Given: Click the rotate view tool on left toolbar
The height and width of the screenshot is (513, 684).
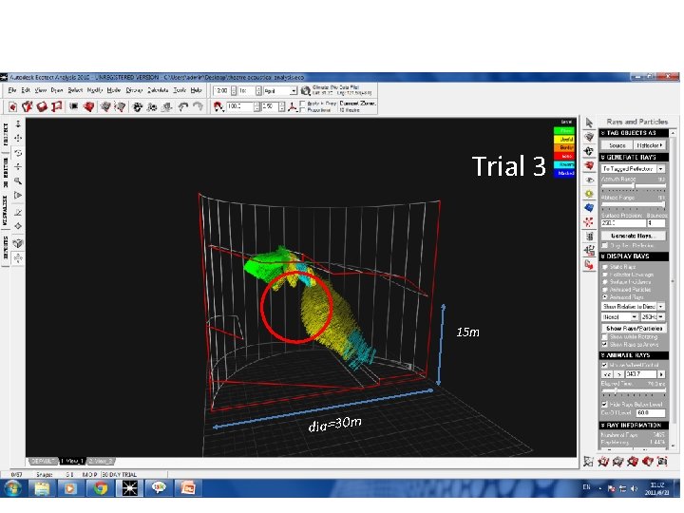Looking at the screenshot, I should pos(18,153).
